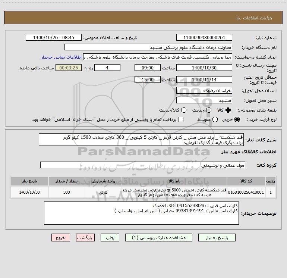Click the مشاهده مدارک پیوستی (1) button

pos(159,238)
